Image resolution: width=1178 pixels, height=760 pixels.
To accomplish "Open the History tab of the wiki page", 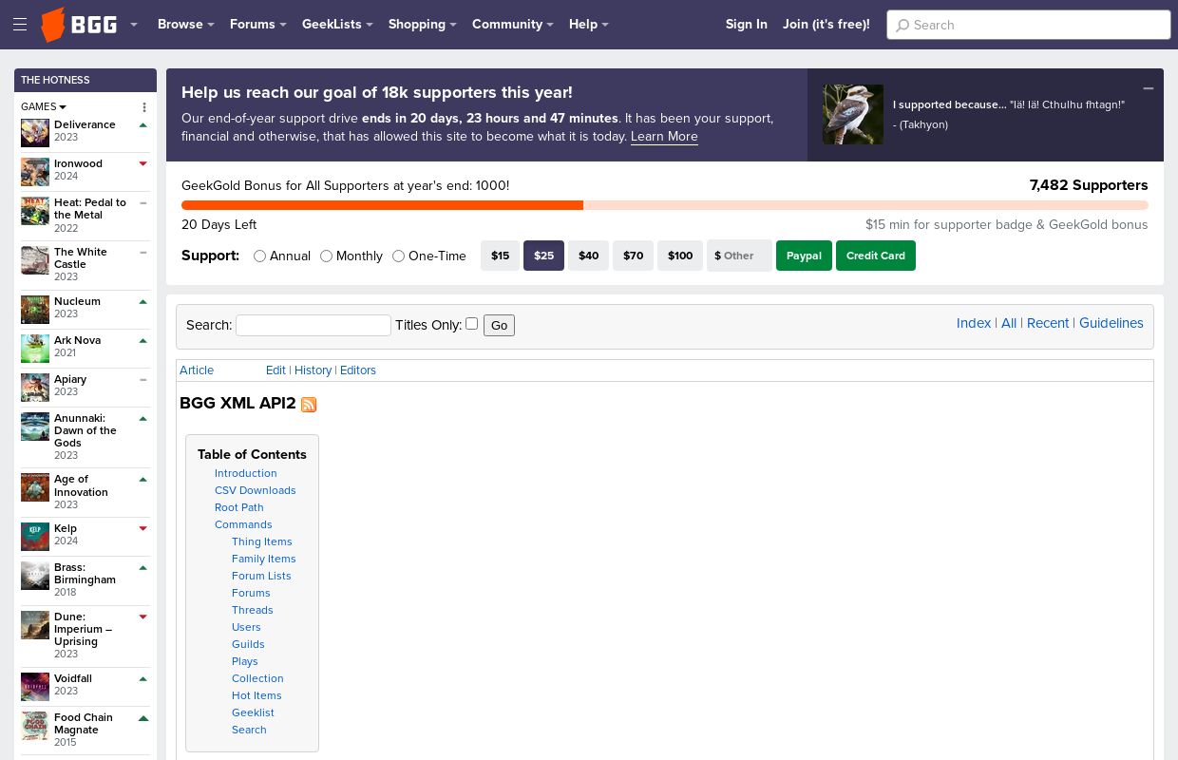I will tap(313, 370).
